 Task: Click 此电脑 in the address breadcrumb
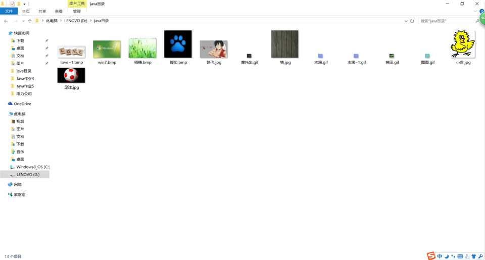(52, 21)
